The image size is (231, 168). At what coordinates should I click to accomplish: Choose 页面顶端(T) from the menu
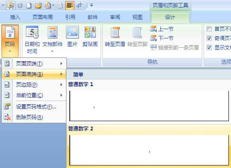34,63
